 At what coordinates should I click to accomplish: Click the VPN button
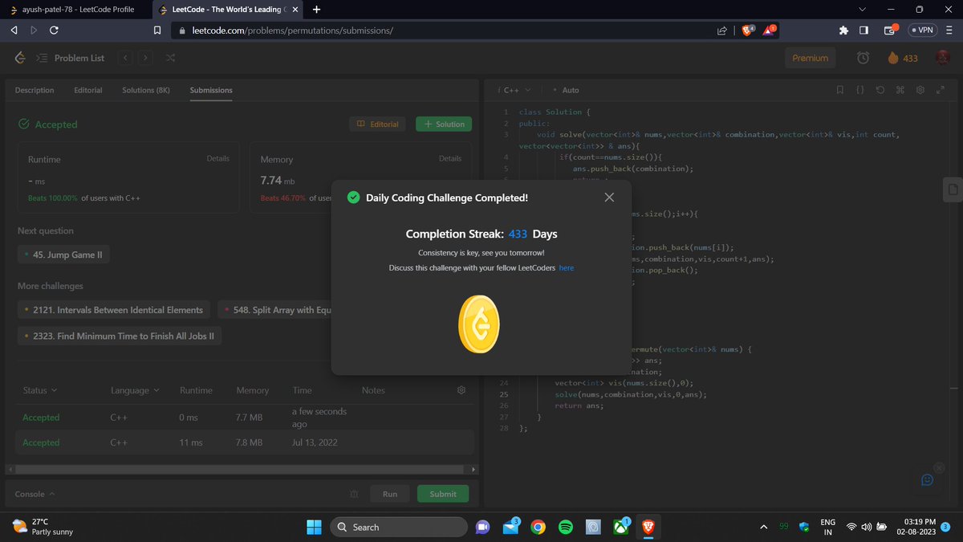coord(924,31)
